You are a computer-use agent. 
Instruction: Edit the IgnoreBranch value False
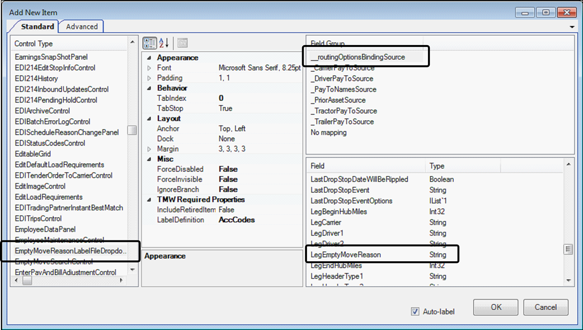click(228, 190)
